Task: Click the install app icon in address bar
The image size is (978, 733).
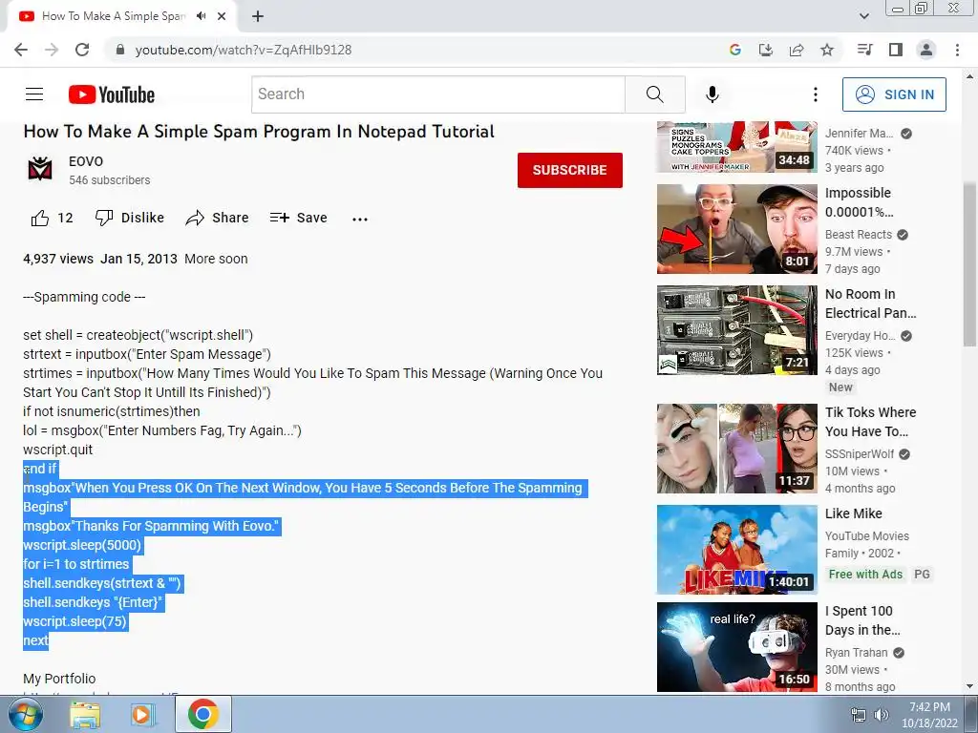Action: 765,50
